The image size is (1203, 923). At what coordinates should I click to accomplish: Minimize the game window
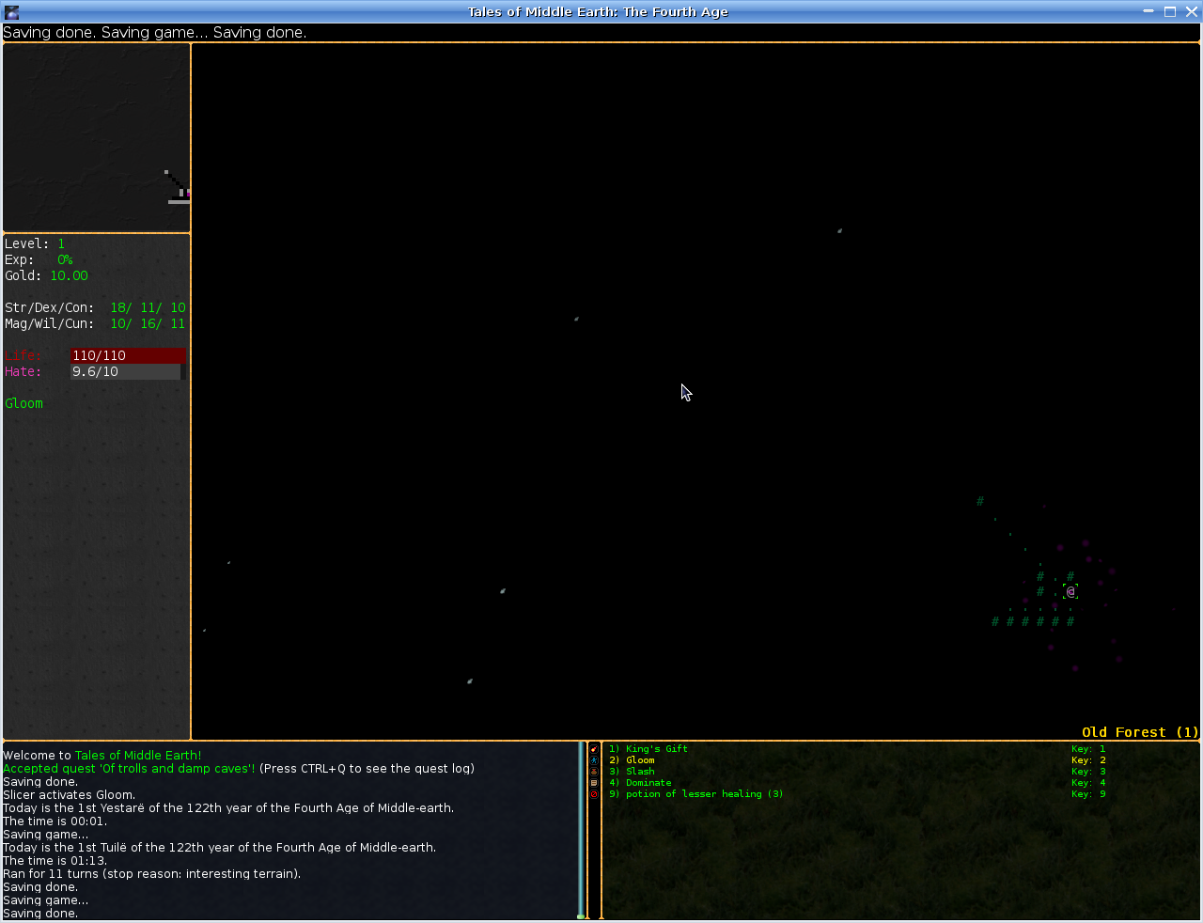(1148, 11)
